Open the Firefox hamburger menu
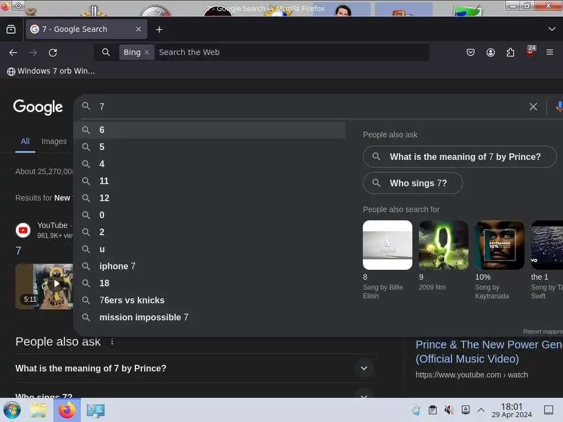The width and height of the screenshot is (563, 422). point(550,52)
